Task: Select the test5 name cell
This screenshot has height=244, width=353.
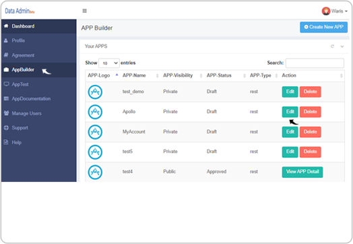Action: (x=127, y=152)
